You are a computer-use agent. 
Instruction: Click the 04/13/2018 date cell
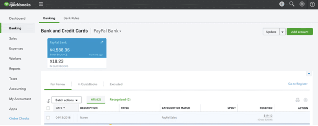click(x=63, y=118)
